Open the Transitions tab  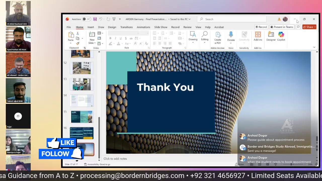126,27
